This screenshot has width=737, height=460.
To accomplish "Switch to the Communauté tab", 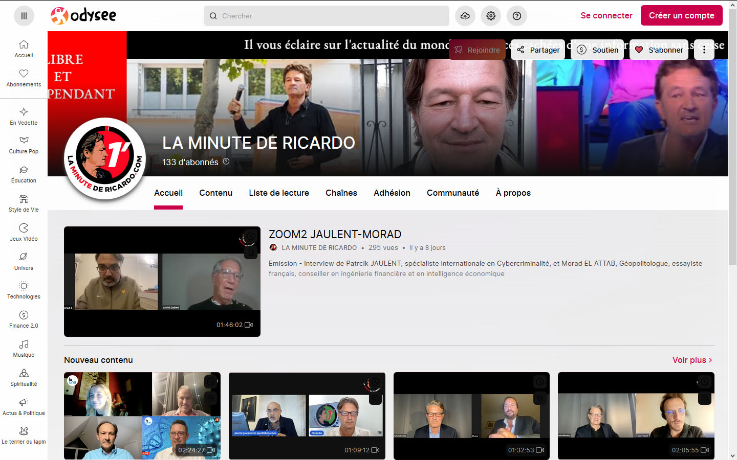I will click(453, 193).
